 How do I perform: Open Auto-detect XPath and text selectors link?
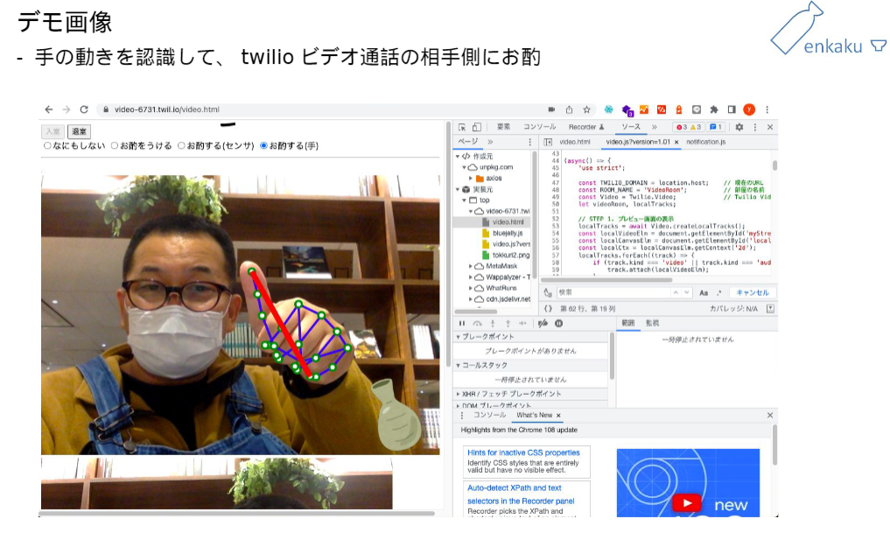521,494
